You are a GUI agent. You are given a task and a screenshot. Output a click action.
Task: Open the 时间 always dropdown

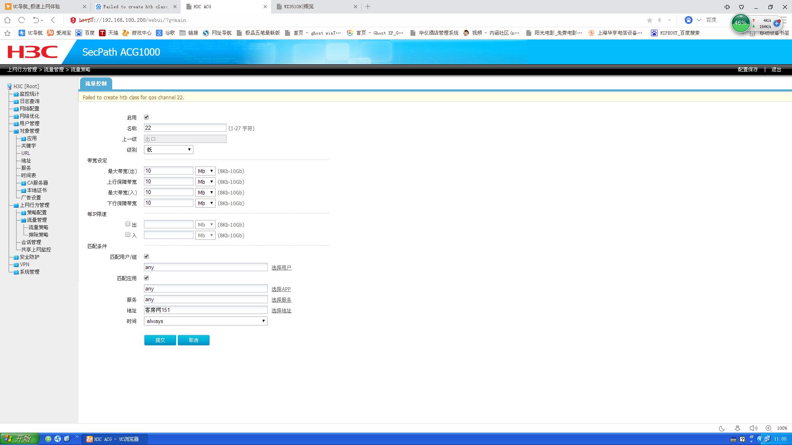coord(205,321)
